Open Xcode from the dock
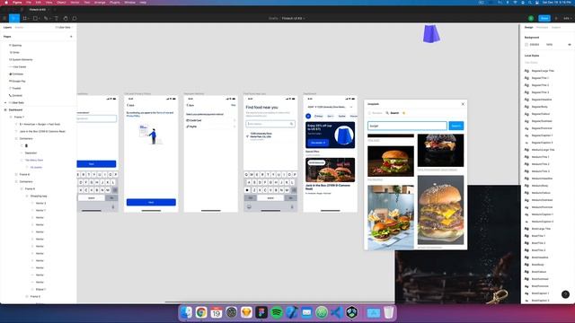This screenshot has height=323, width=575. (292, 312)
